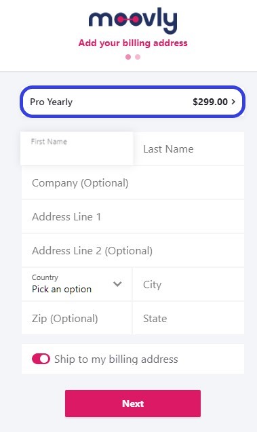Click the chevron next to $299.00
Viewport: 257px width, 432px height.
(233, 102)
